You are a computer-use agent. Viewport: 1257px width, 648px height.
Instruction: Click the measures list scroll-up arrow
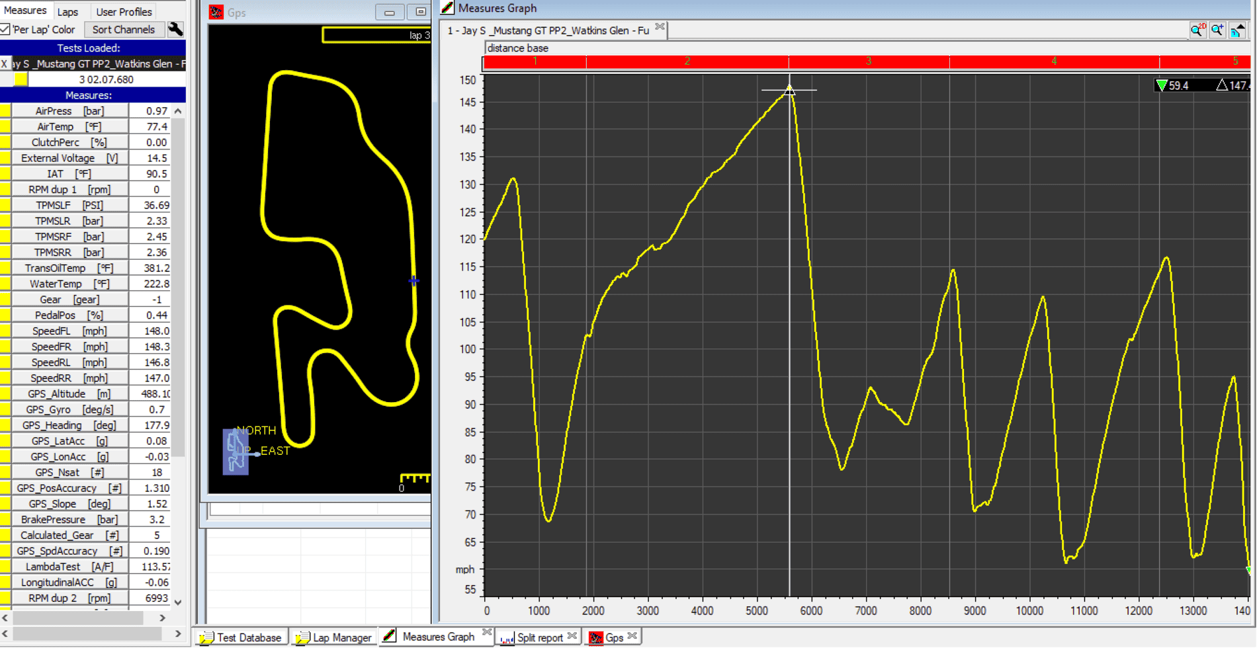pos(177,111)
